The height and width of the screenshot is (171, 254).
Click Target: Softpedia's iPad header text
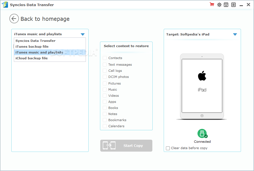click(x=188, y=34)
